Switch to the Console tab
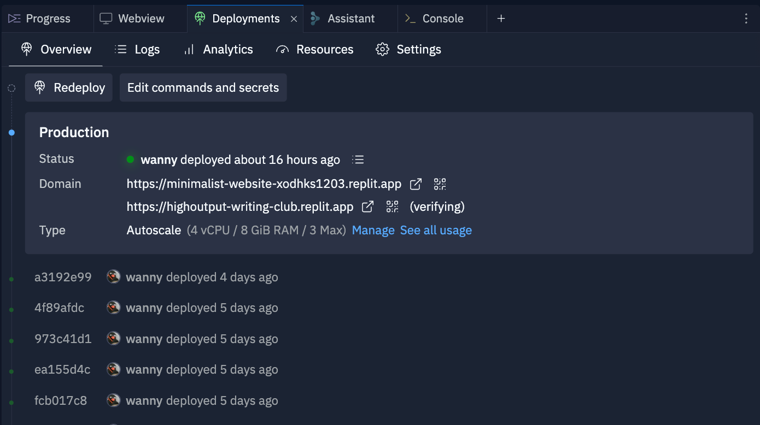The height and width of the screenshot is (425, 760). pos(434,19)
